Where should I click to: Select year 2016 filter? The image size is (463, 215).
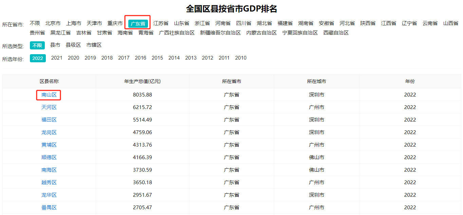point(141,58)
